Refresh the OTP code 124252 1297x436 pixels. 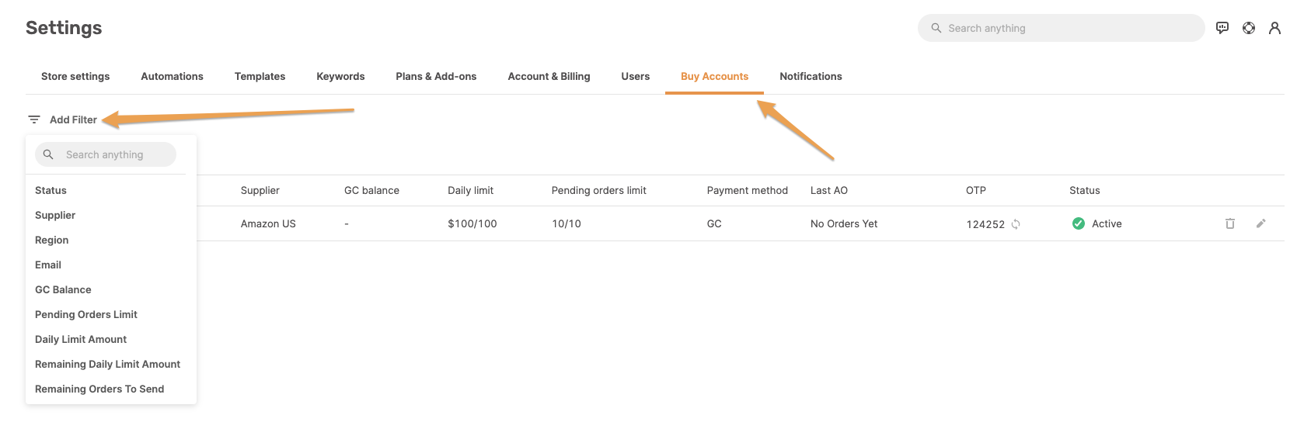click(1016, 224)
